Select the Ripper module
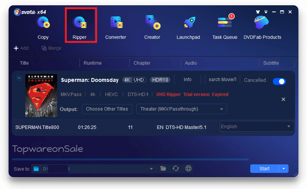Viewport: 307px width, 189px height. pos(80,28)
